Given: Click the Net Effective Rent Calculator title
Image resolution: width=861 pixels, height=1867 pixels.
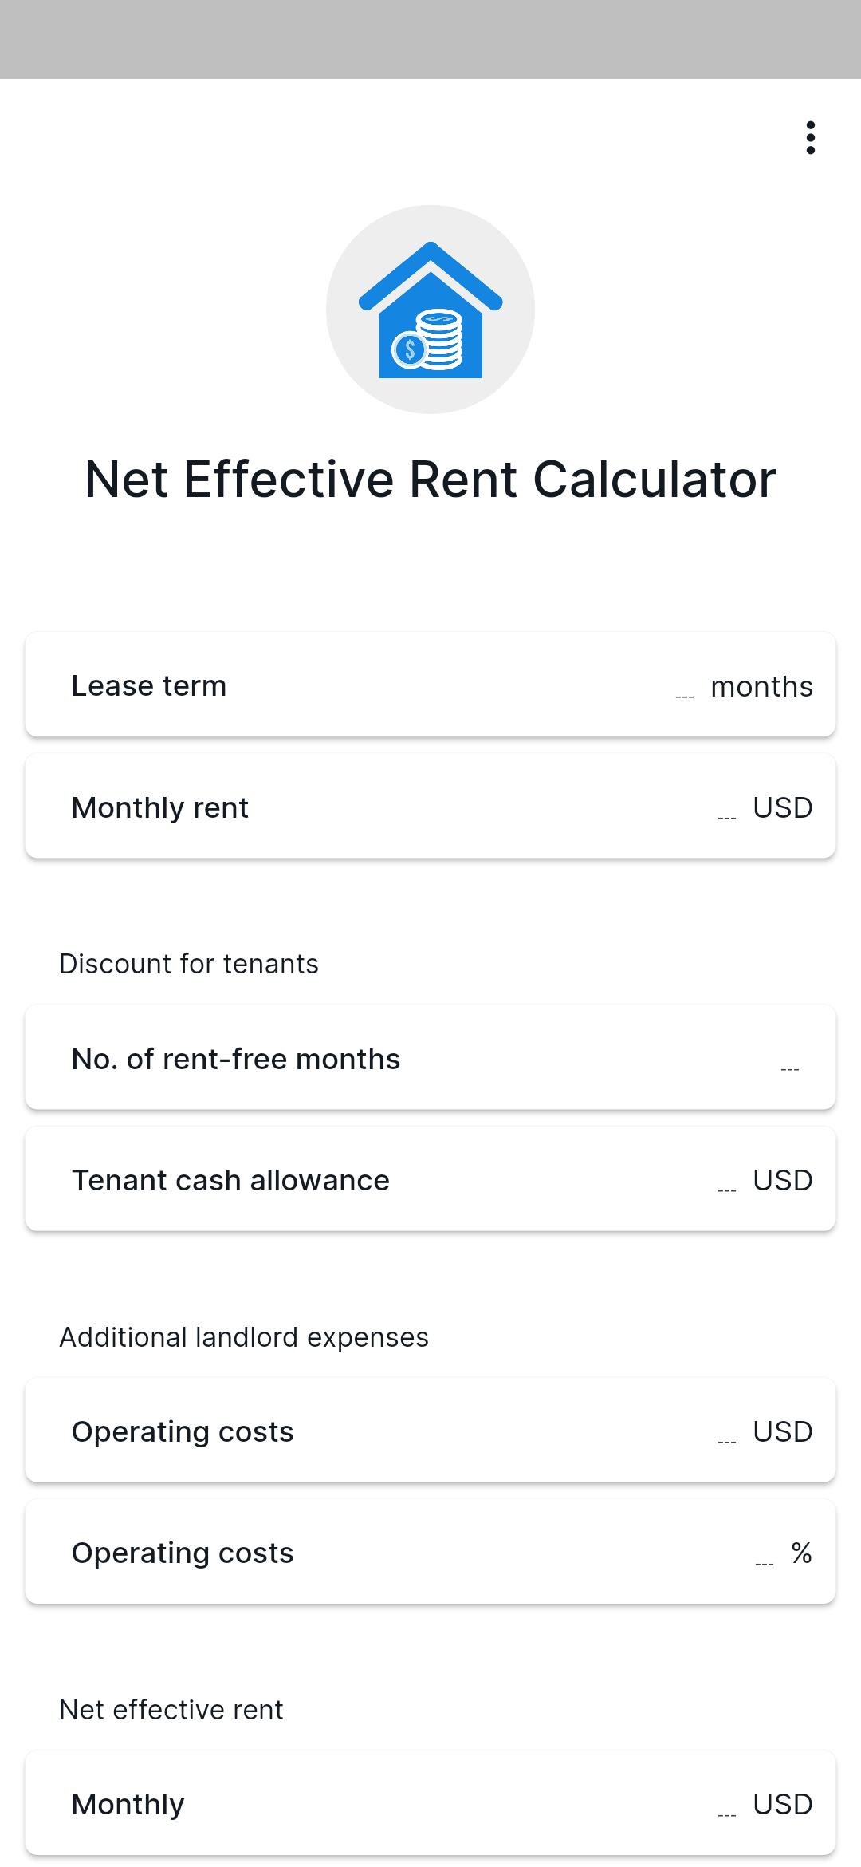Looking at the screenshot, I should (x=431, y=480).
